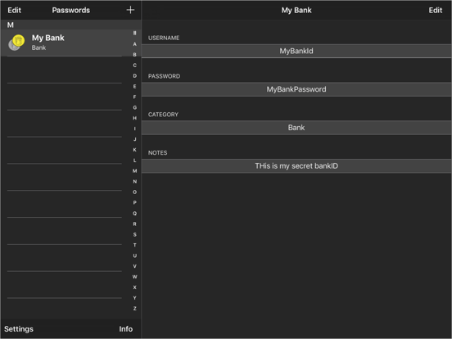Jump to index letter R

[x=134, y=224]
